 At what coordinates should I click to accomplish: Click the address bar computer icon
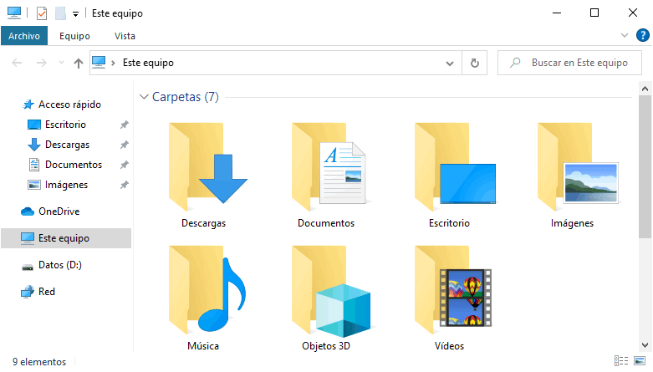click(99, 63)
